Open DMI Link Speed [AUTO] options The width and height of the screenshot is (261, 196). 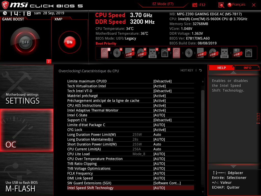click(159, 178)
